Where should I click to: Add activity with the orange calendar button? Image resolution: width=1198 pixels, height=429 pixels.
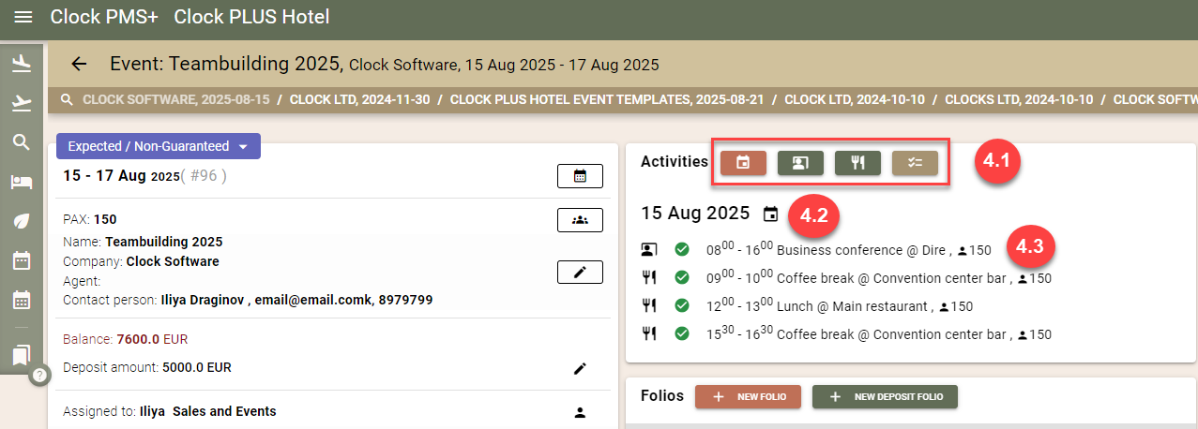(743, 163)
